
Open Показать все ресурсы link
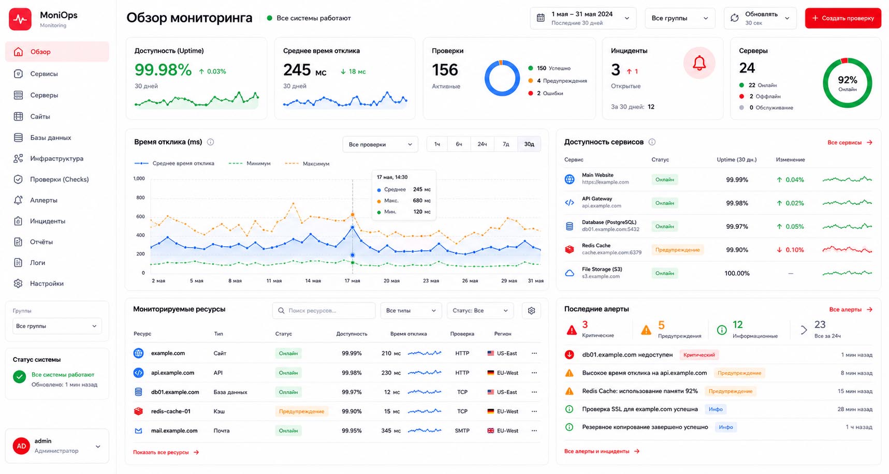coord(166,452)
